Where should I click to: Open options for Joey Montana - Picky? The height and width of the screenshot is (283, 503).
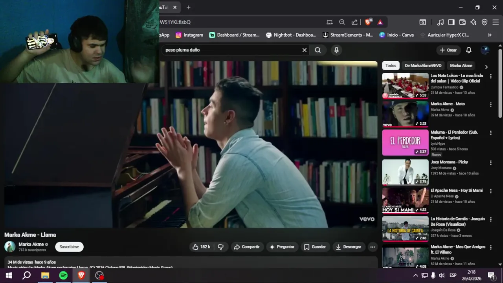[490, 163]
